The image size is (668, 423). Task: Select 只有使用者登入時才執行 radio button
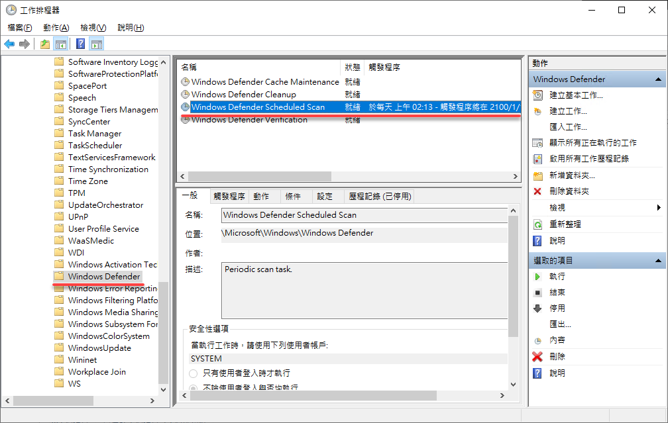pos(194,373)
